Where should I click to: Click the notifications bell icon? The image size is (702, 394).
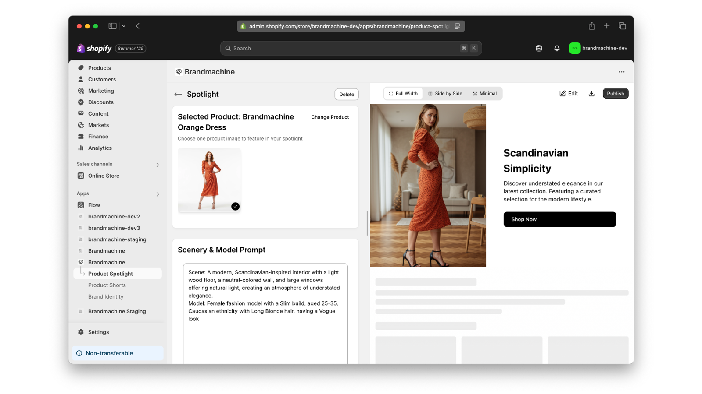557,48
